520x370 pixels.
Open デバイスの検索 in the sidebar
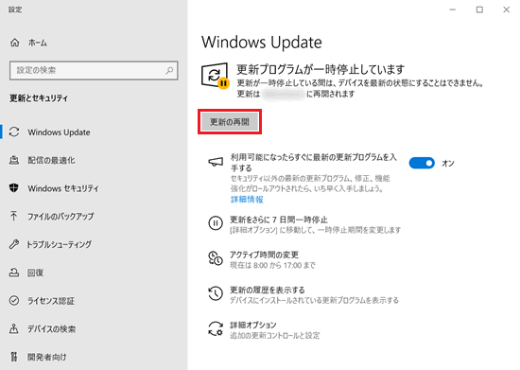pyautogui.click(x=94, y=328)
